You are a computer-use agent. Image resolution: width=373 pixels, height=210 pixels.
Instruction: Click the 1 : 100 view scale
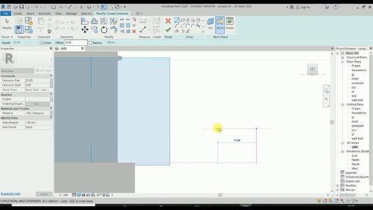(64, 195)
